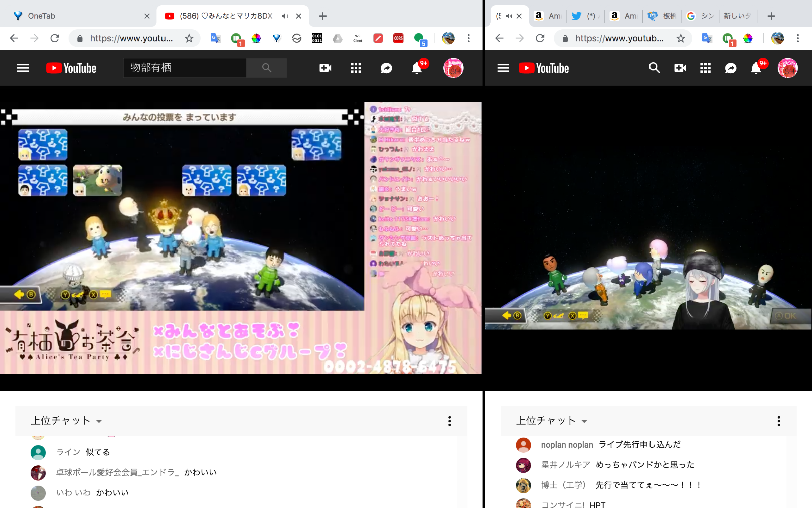Mute the playing YouTube tab via speaker icon
812x508 pixels.
[x=285, y=16]
